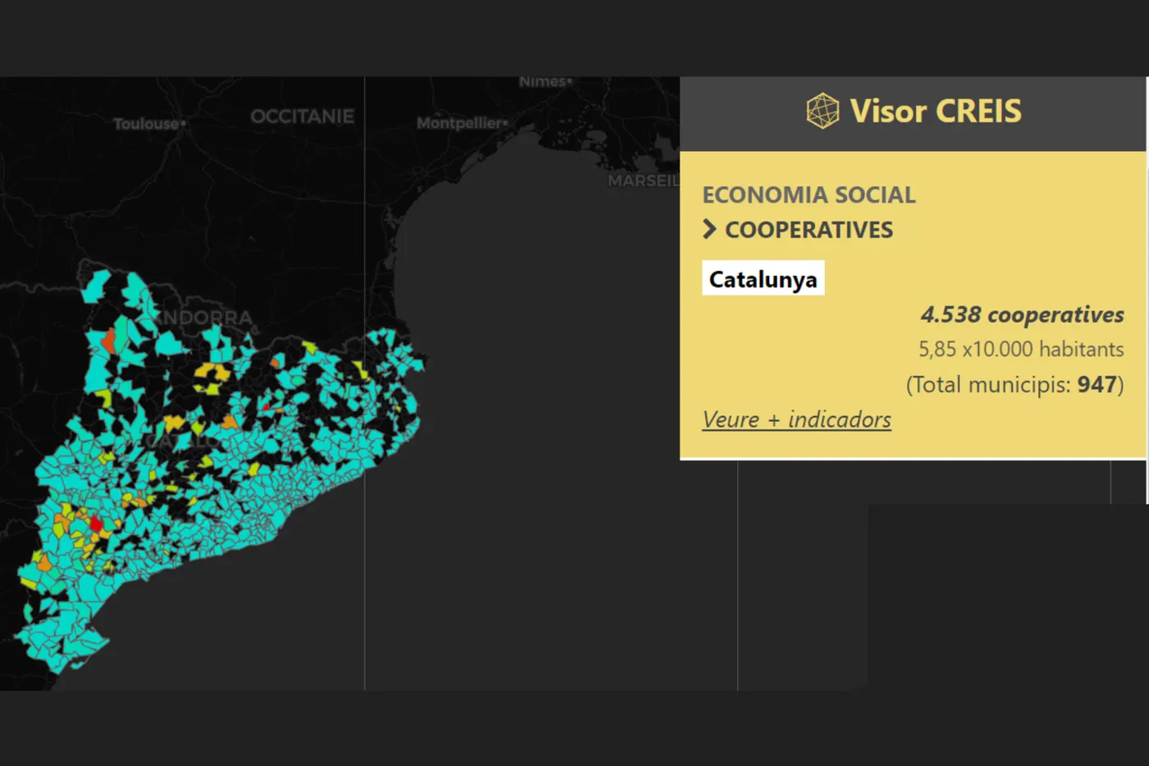The width and height of the screenshot is (1149, 766).
Task: Click the Visor CREIS logo icon
Action: tap(822, 111)
